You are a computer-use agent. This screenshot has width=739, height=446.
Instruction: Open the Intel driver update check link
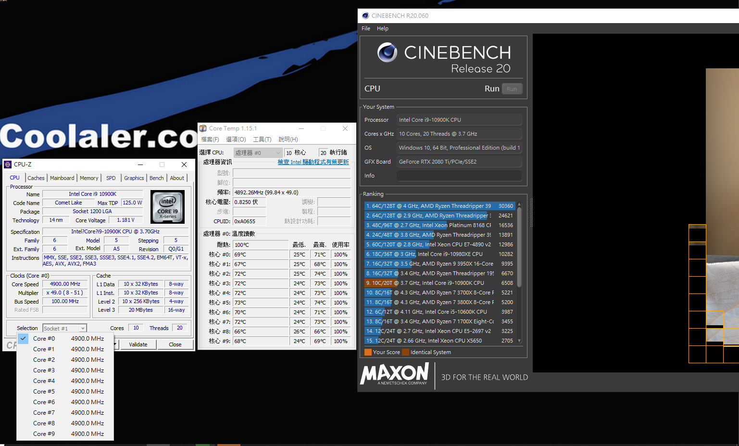click(x=313, y=162)
